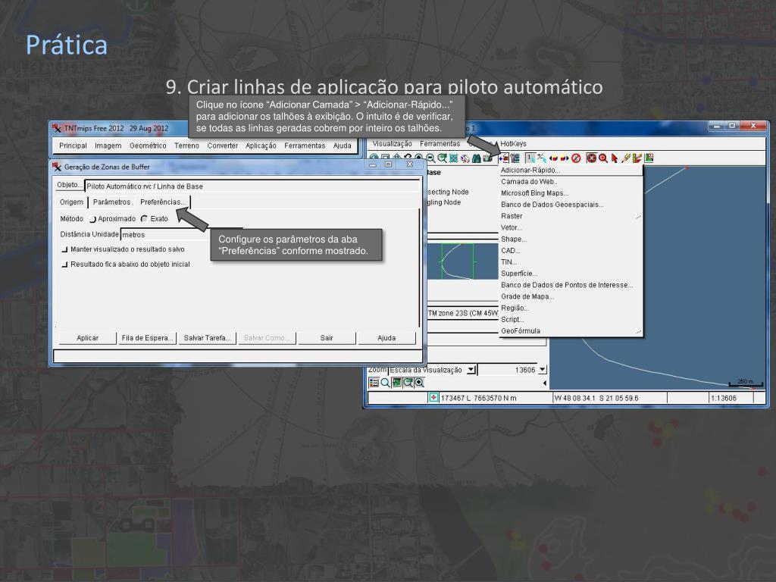
Task: Select the Aproximado method radio button
Action: point(92,219)
